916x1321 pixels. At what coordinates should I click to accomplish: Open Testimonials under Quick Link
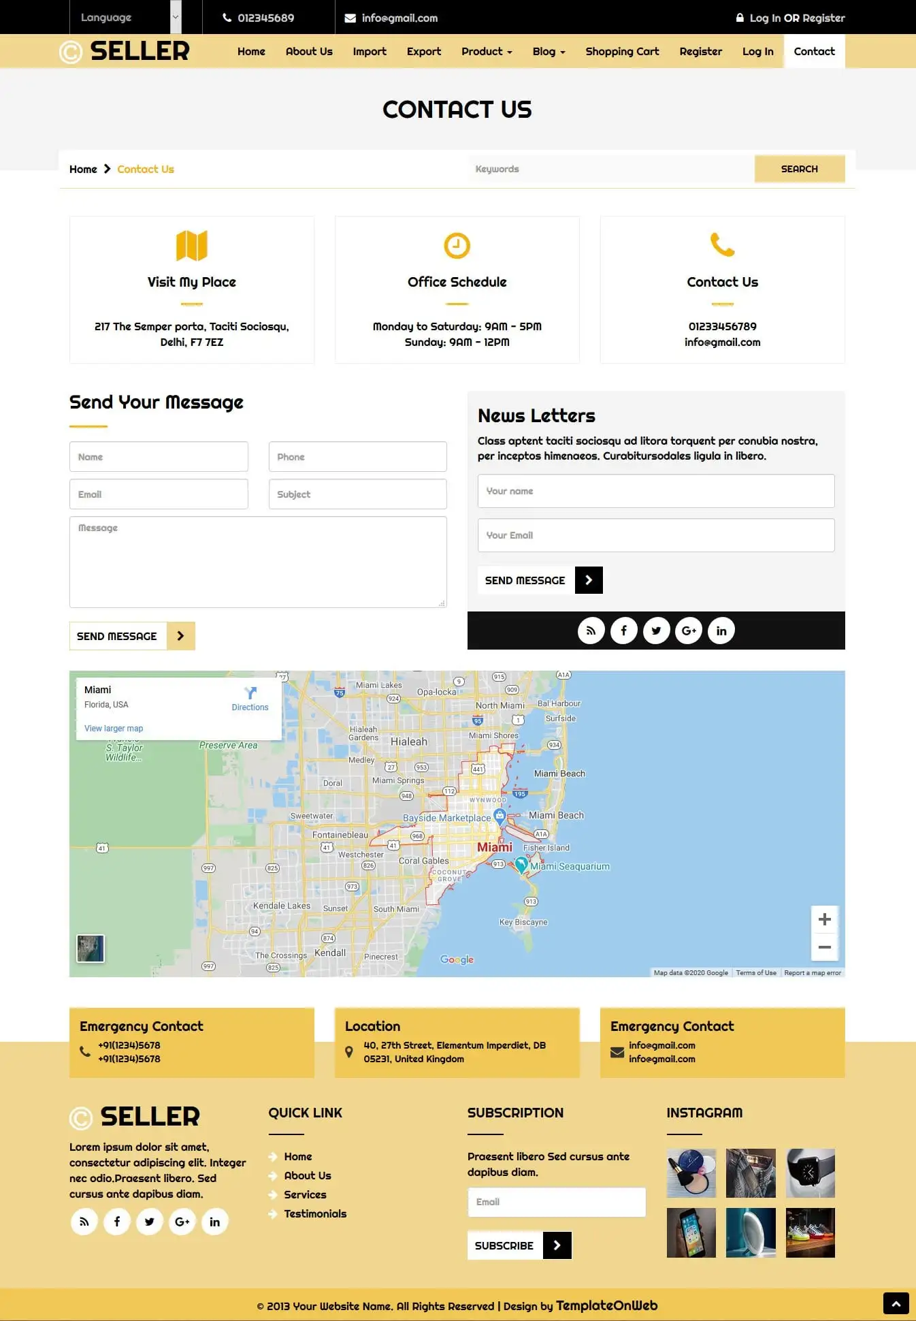point(315,1213)
